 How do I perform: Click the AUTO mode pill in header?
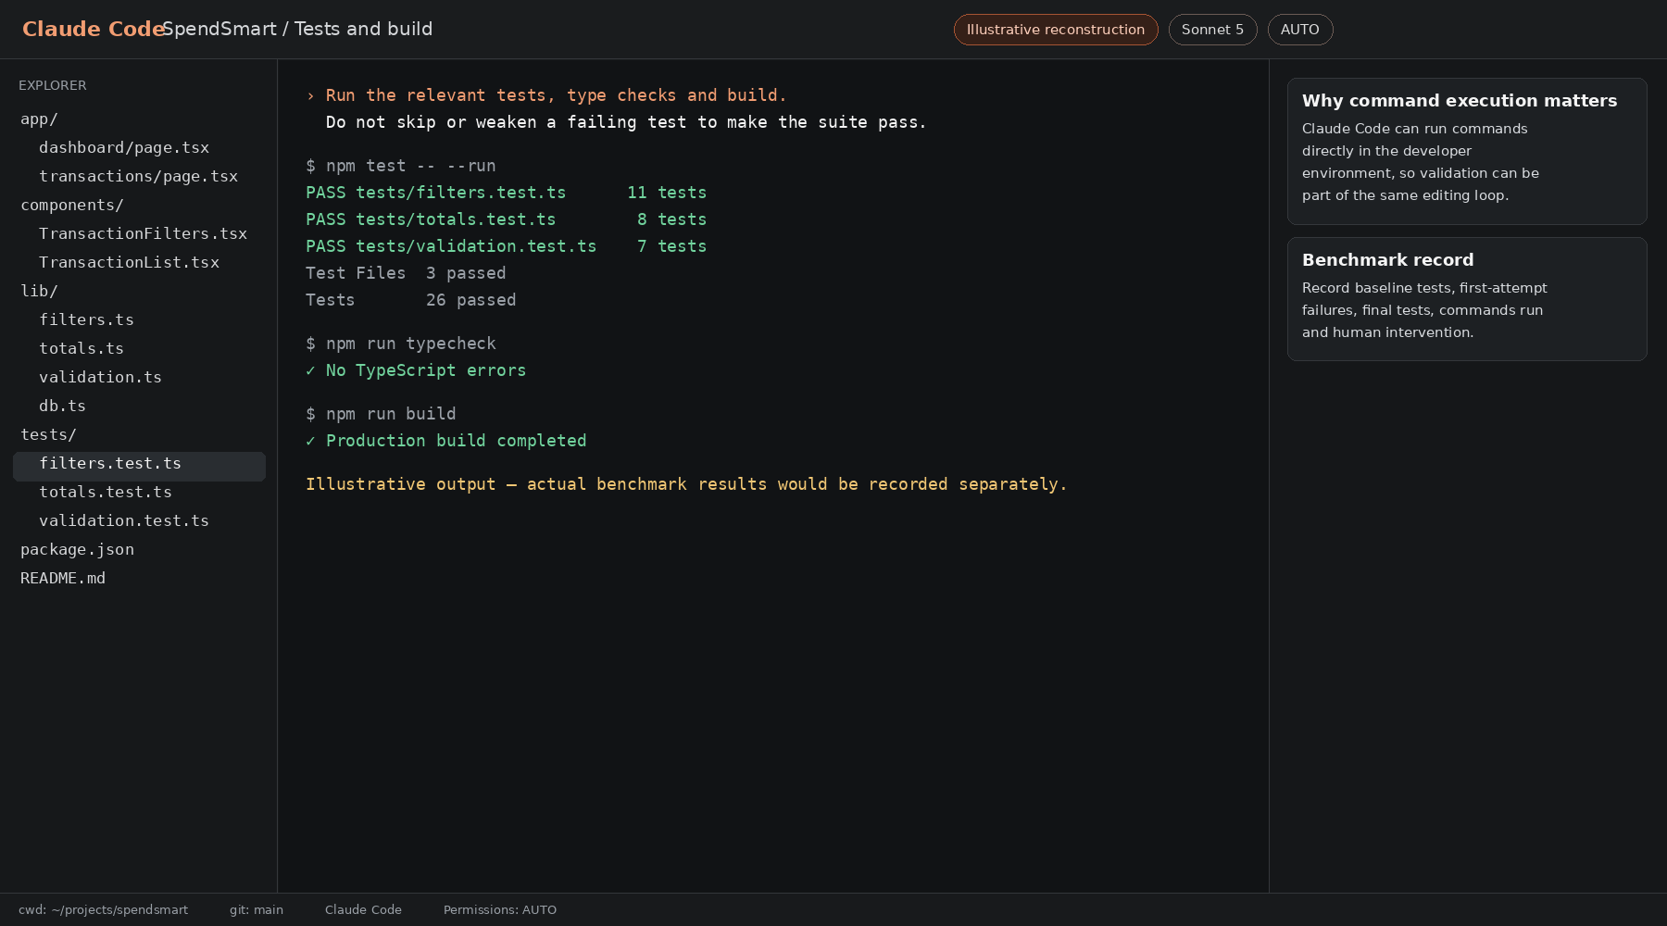pos(1300,30)
